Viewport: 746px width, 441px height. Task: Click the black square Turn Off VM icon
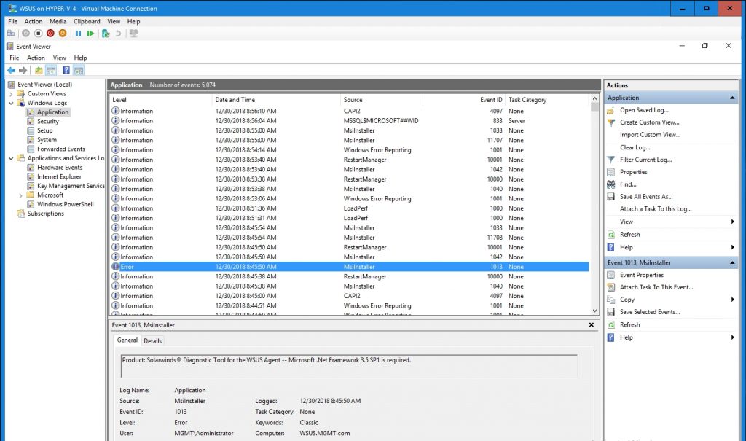point(38,34)
